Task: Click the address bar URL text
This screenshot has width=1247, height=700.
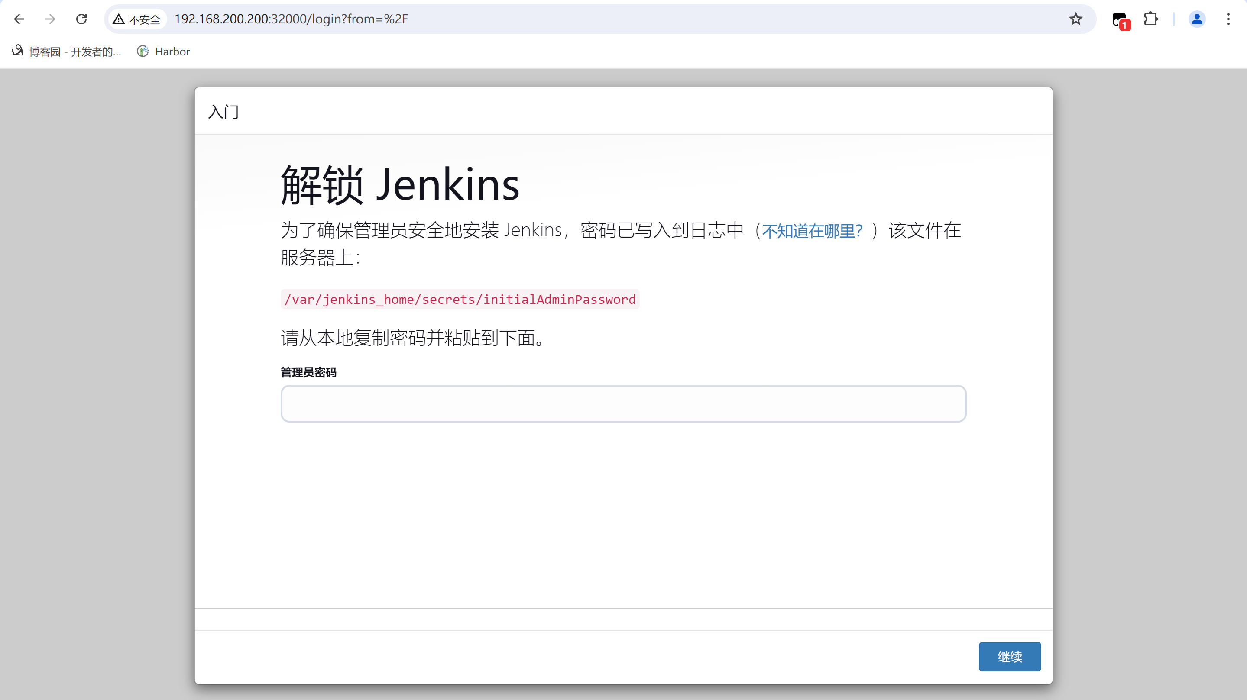Action: pos(291,19)
